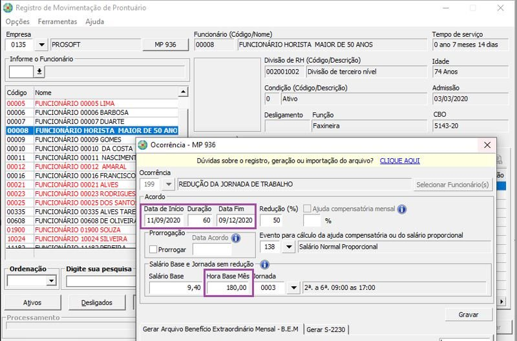Image resolution: width=517 pixels, height=341 pixels.
Task: Click info icon beside Ajuda compensatória mensal
Action: (x=401, y=209)
